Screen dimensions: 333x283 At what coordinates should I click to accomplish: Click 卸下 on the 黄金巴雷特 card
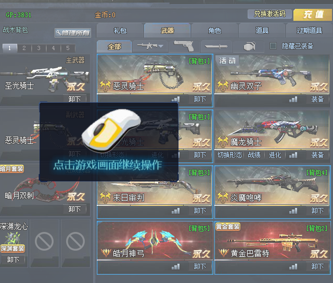317,266
